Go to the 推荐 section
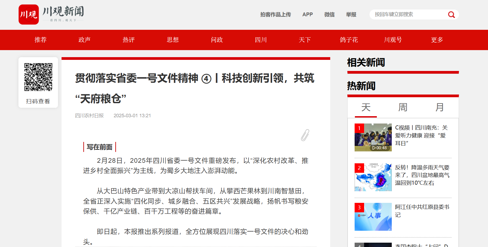Viewport: 488px width, 247px height. (40, 40)
